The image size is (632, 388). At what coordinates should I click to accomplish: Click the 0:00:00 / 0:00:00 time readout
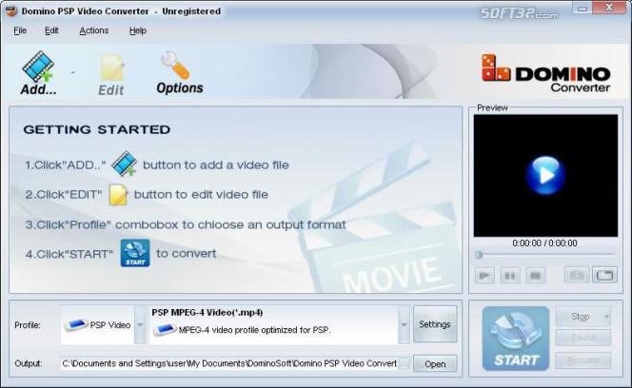coord(544,243)
